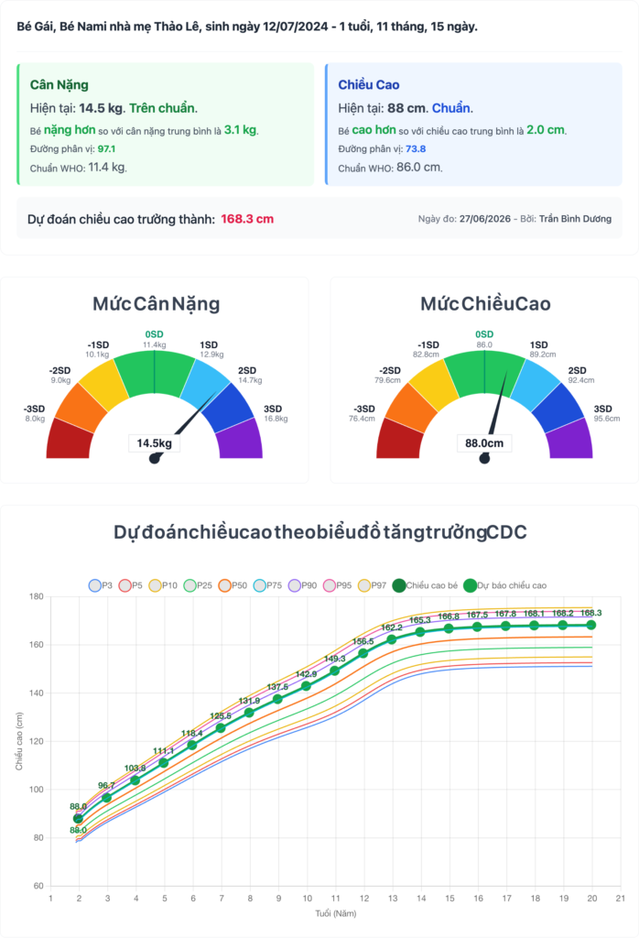Screen dimensions: 639x938
Task: Select the forecast data point labeled 162.2
Action: click(392, 639)
